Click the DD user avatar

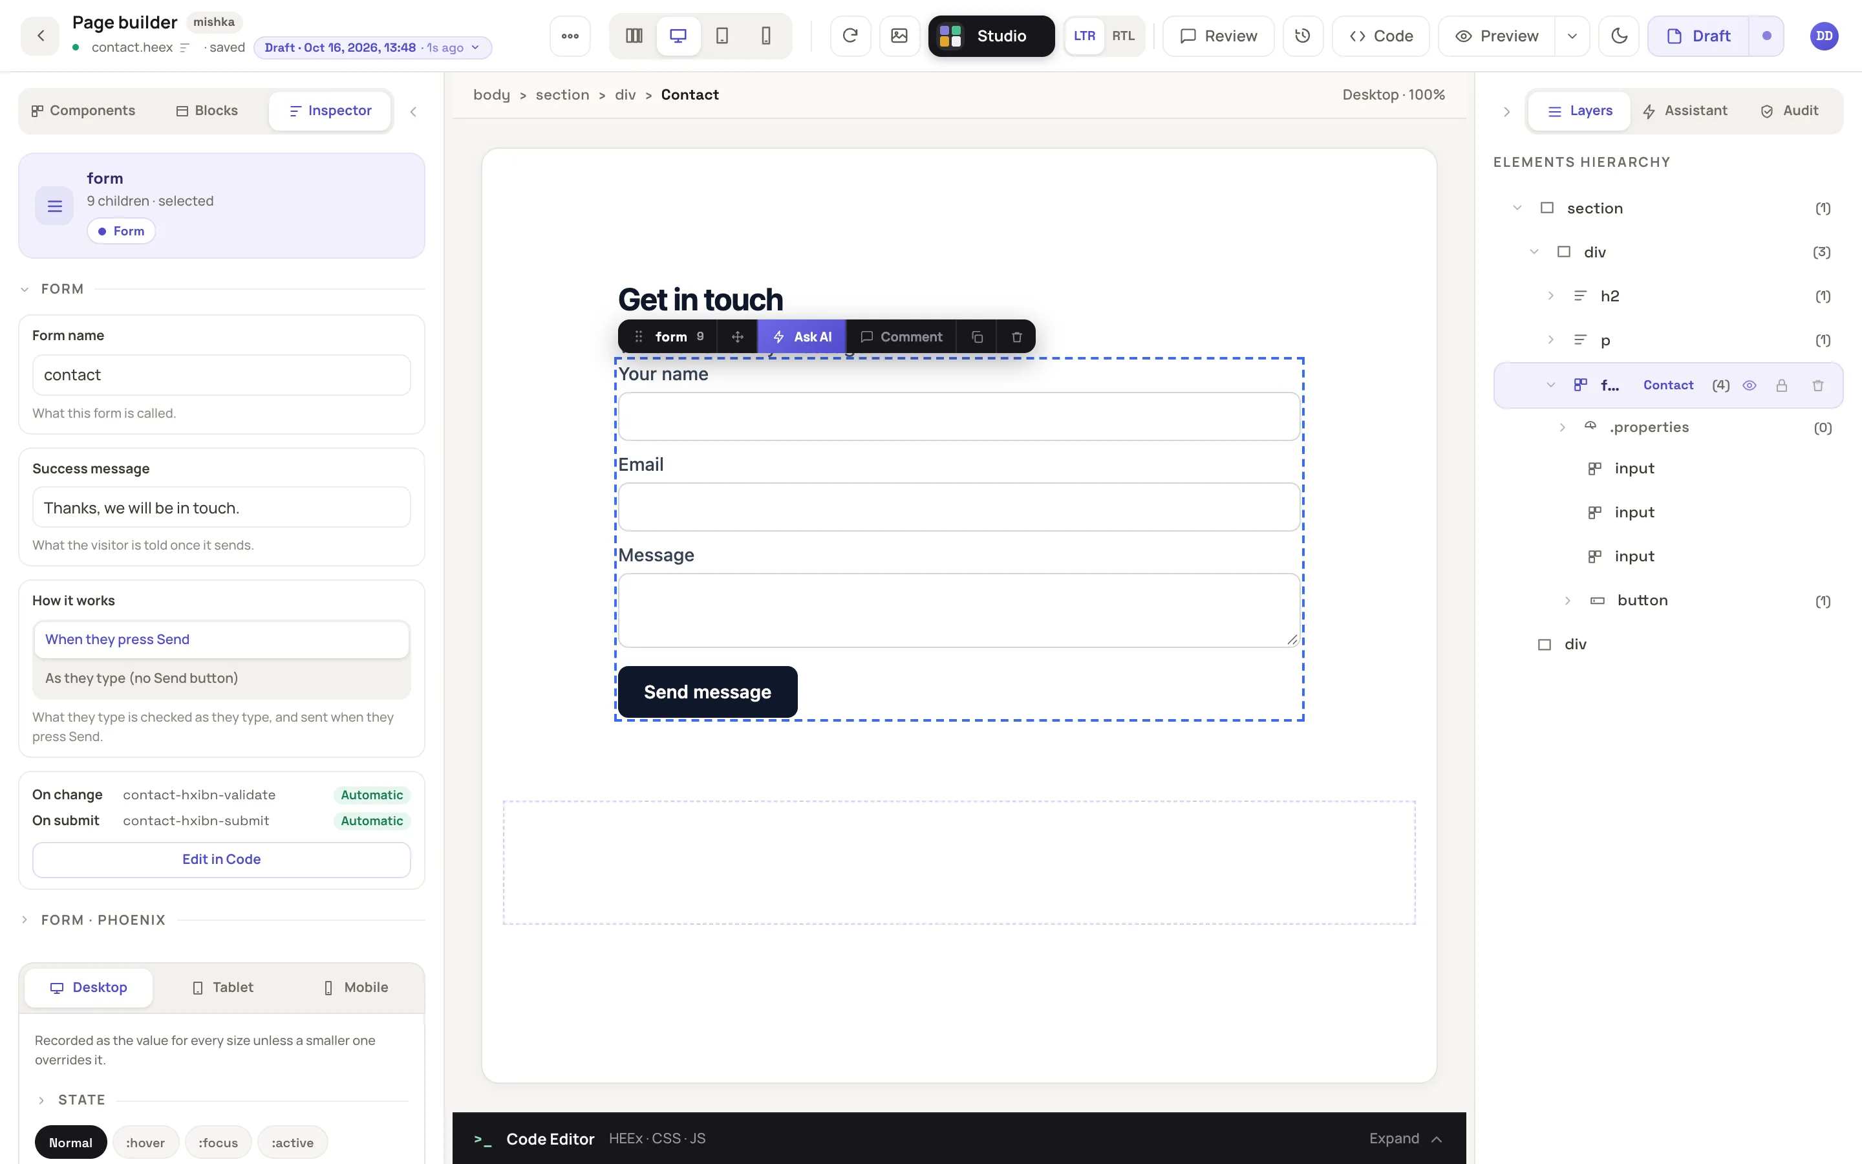pyautogui.click(x=1825, y=36)
